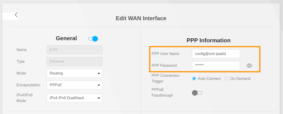Go back using the left arrow icon
Viewport: 283px width, 114px height.
(x=16, y=15)
